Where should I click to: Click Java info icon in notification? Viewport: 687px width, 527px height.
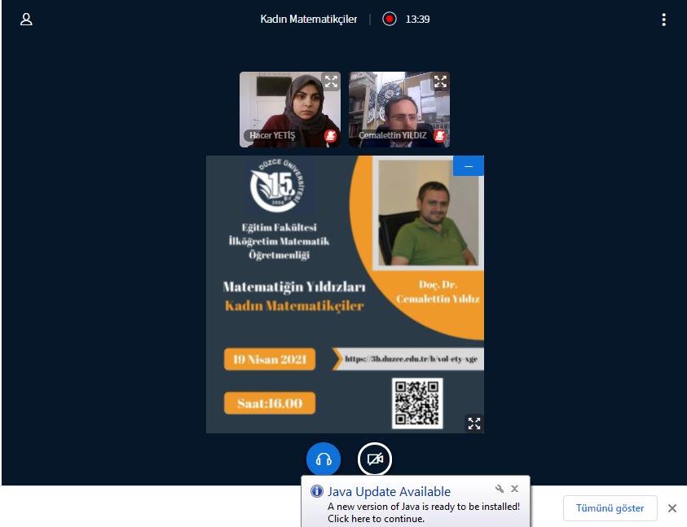click(317, 491)
